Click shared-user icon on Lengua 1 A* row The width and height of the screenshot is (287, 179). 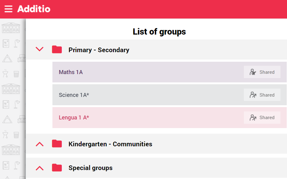(253, 118)
